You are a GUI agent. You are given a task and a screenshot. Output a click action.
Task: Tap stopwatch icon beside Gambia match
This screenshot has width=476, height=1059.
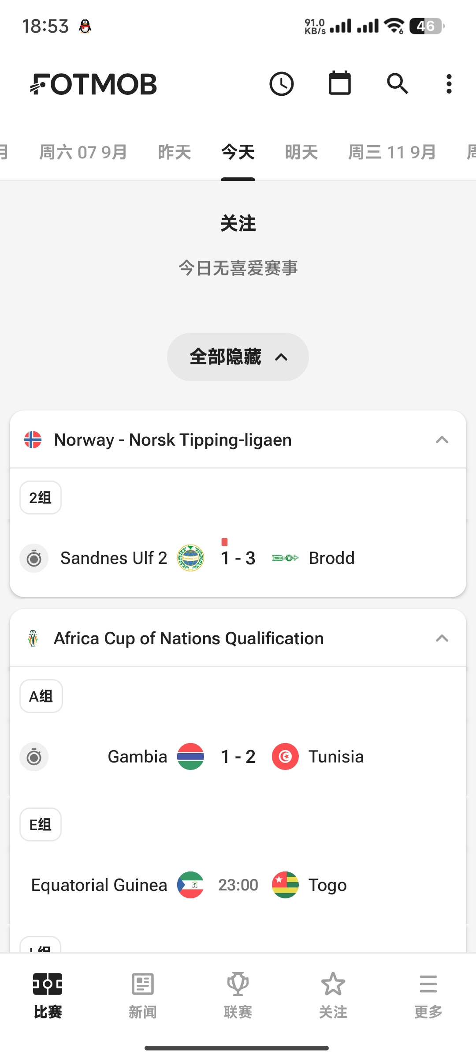tap(34, 757)
